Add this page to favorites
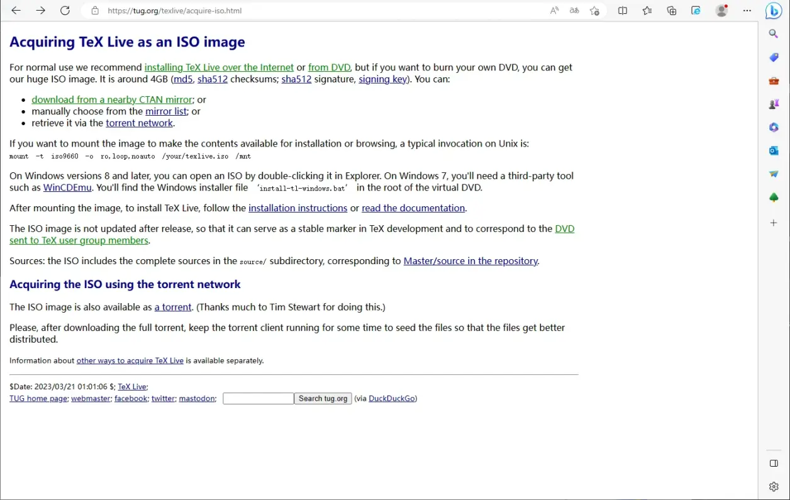The height and width of the screenshot is (500, 790). coord(594,11)
